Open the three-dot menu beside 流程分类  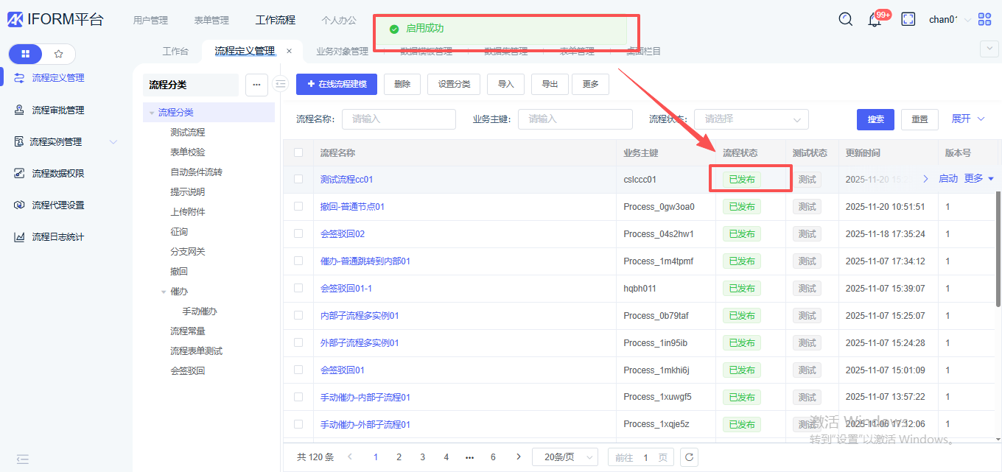point(256,85)
